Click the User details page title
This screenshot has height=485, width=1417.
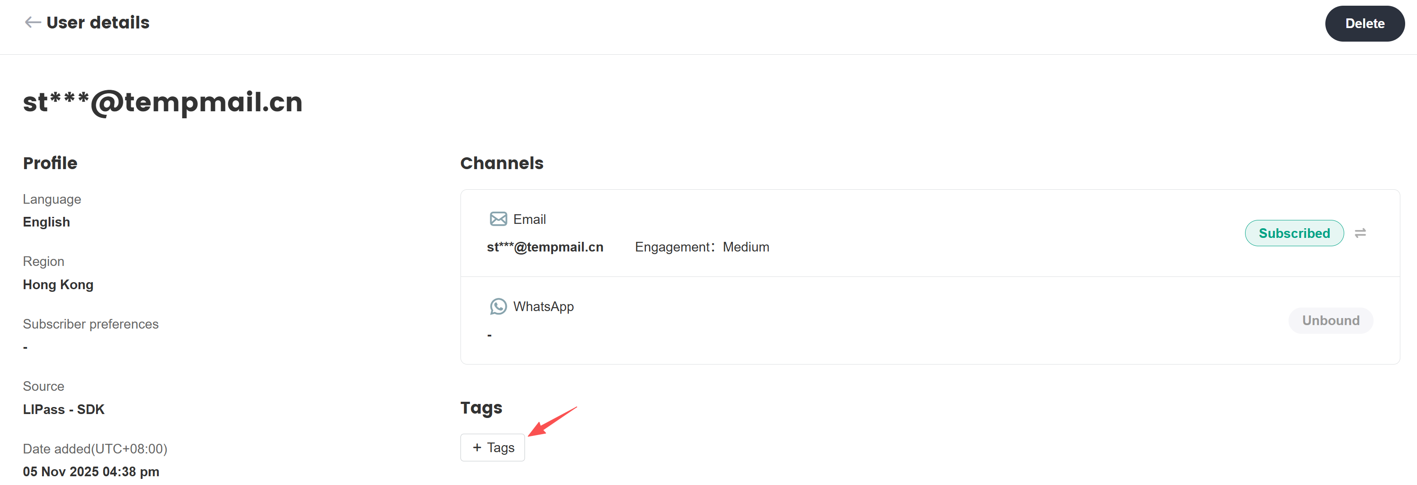(x=98, y=22)
